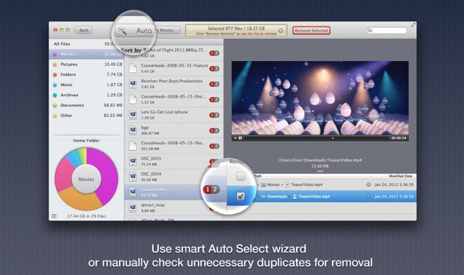
Task: Toggle the fullscreen arrows icon
Action: (x=413, y=25)
